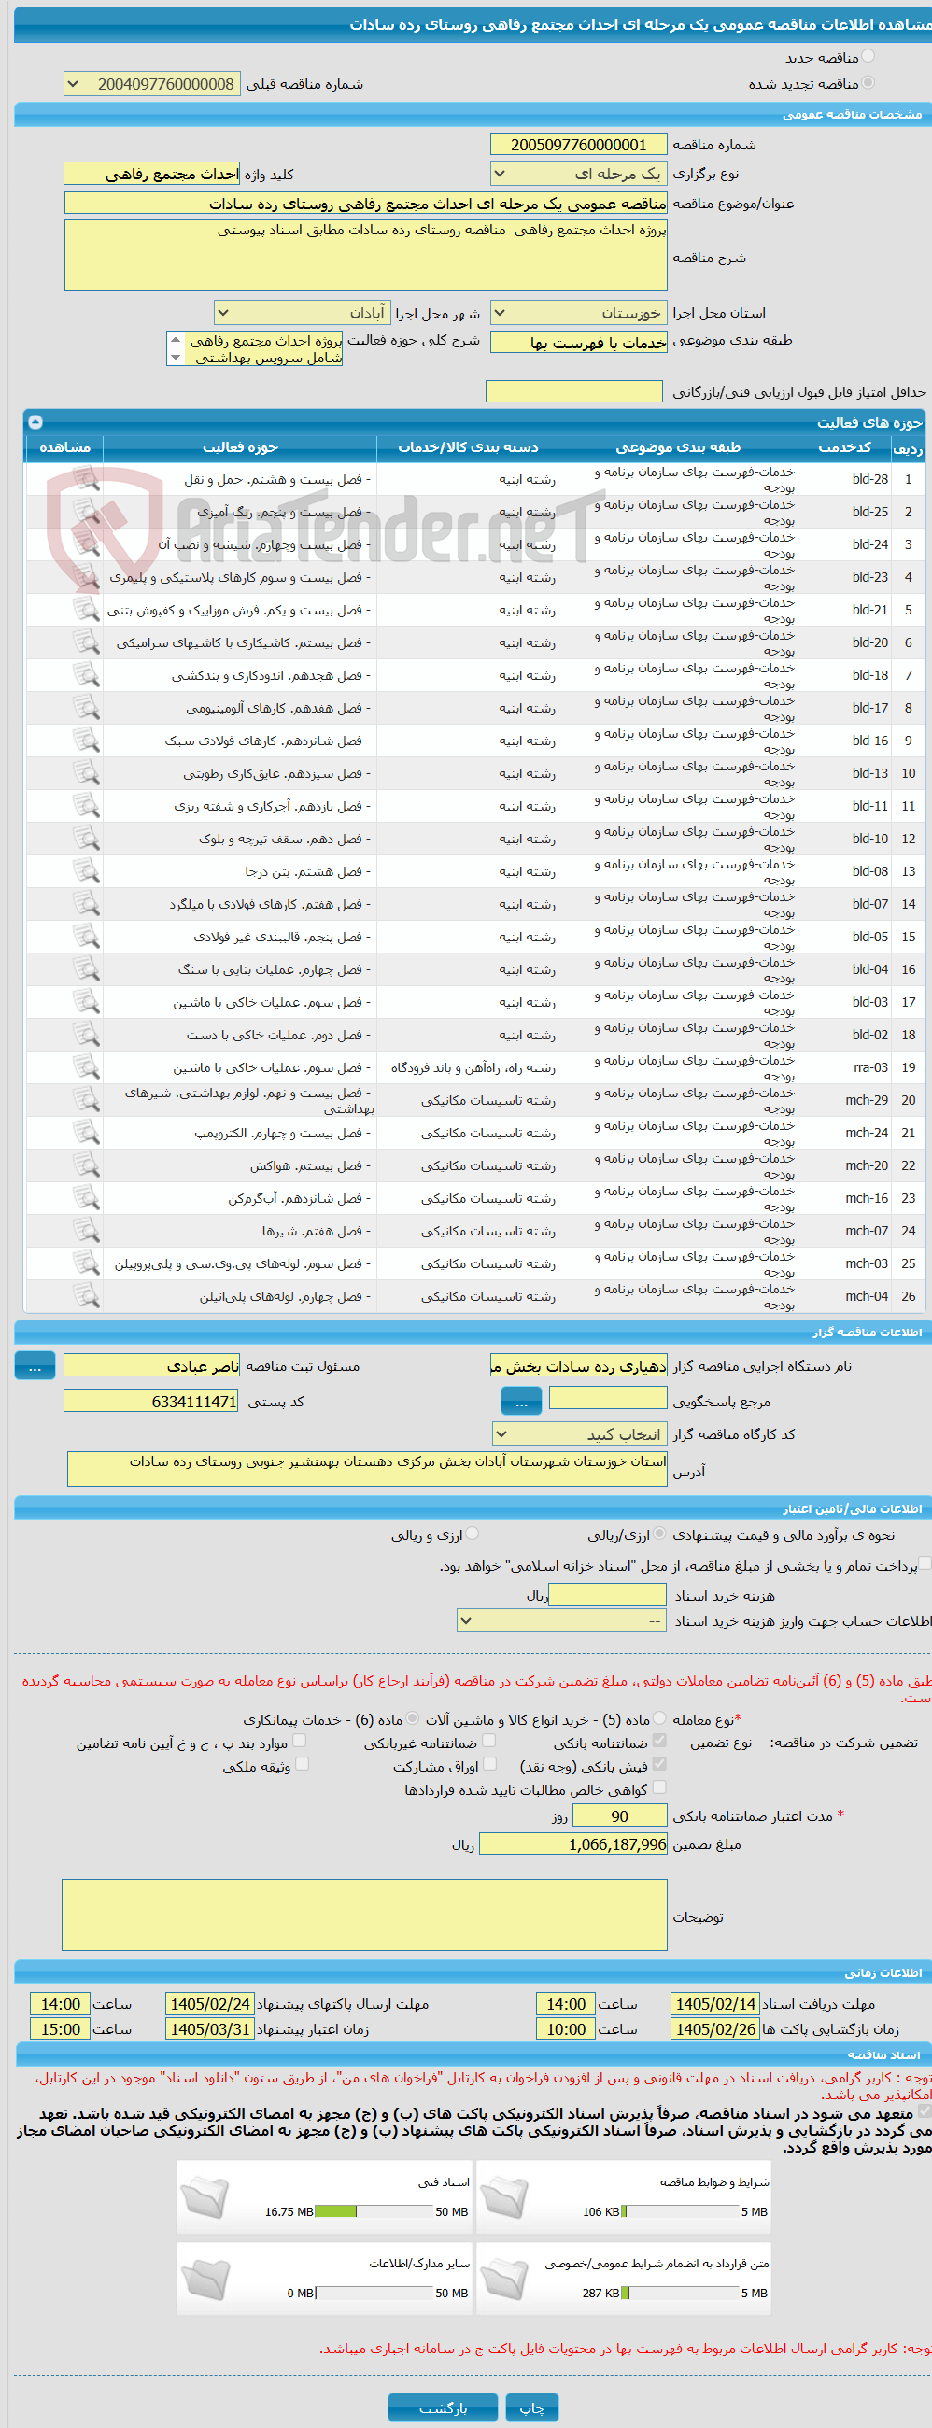Open view icon for row bld-17

[86, 708]
